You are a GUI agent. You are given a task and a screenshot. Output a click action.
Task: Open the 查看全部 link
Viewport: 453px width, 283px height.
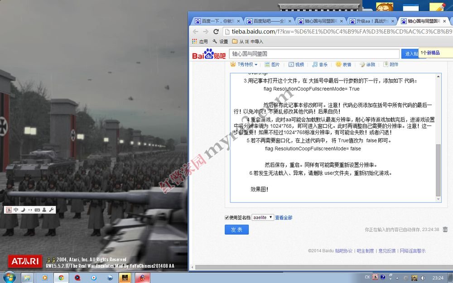click(x=284, y=217)
